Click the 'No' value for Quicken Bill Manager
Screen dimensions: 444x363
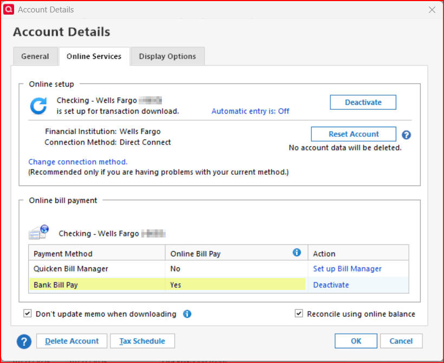coord(175,268)
